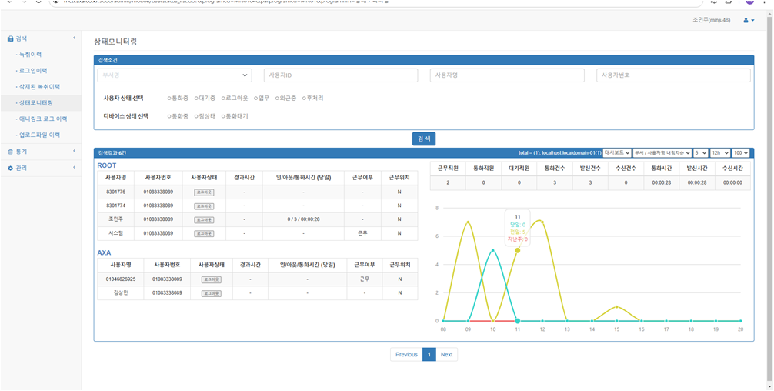Click user name cell 01046826925

click(x=121, y=279)
